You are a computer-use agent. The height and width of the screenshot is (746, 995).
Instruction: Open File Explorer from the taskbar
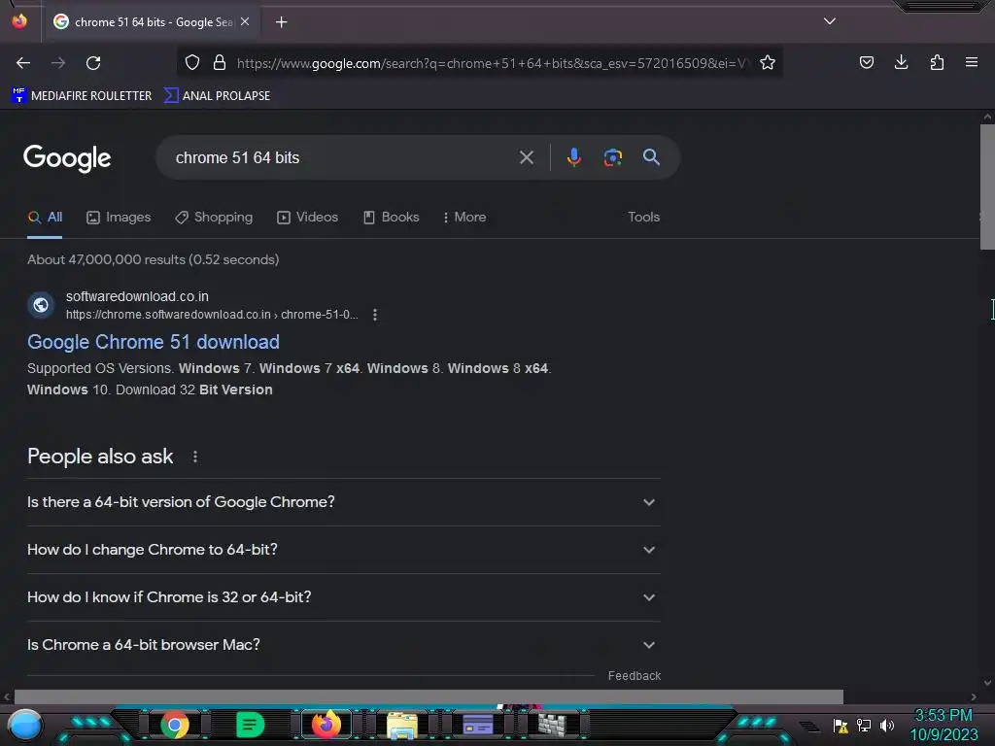pos(402,726)
